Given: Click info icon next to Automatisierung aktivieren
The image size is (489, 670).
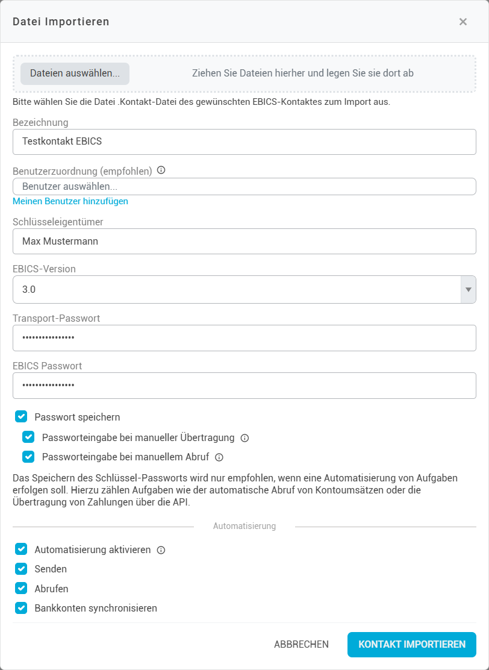Looking at the screenshot, I should click(x=161, y=550).
